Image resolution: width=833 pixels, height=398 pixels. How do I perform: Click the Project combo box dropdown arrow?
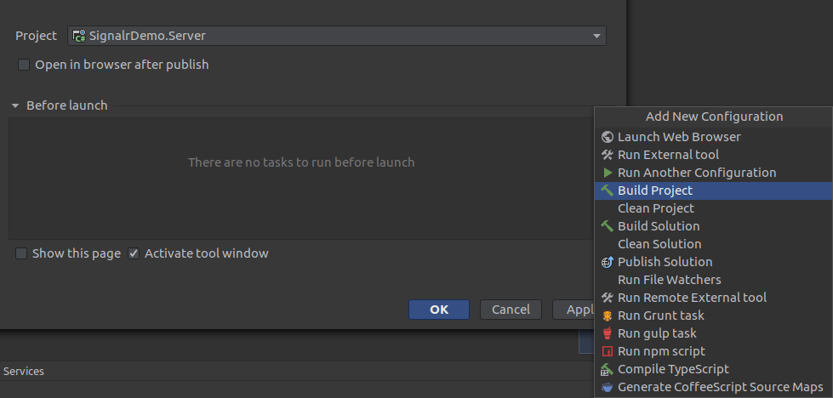pyautogui.click(x=596, y=36)
